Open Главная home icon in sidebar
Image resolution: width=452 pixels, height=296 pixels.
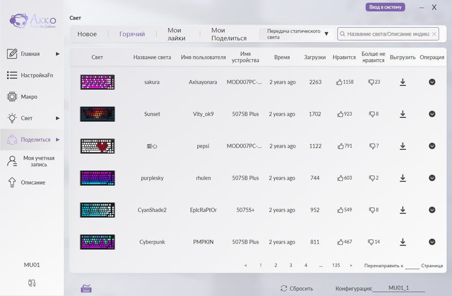point(12,54)
